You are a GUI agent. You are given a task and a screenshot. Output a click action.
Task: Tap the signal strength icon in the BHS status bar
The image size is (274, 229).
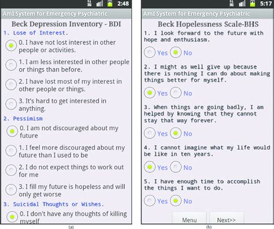(242, 3)
